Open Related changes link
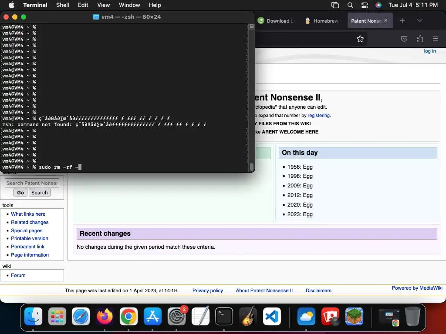Viewport: 446px width, 334px height. coord(30,222)
